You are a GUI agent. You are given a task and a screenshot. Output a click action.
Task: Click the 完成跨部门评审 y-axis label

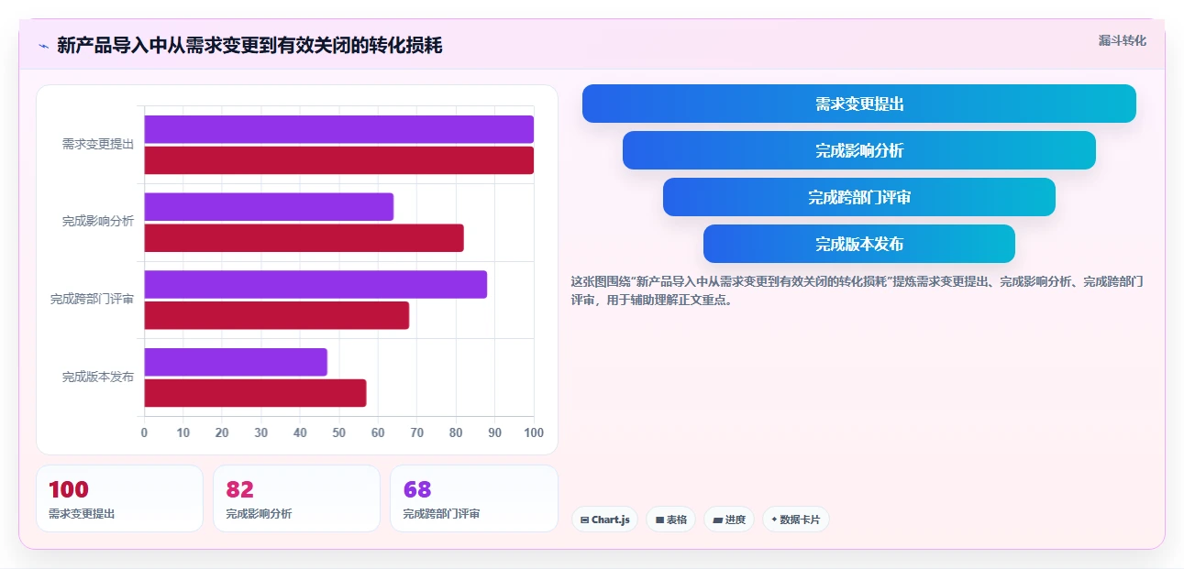click(x=92, y=299)
